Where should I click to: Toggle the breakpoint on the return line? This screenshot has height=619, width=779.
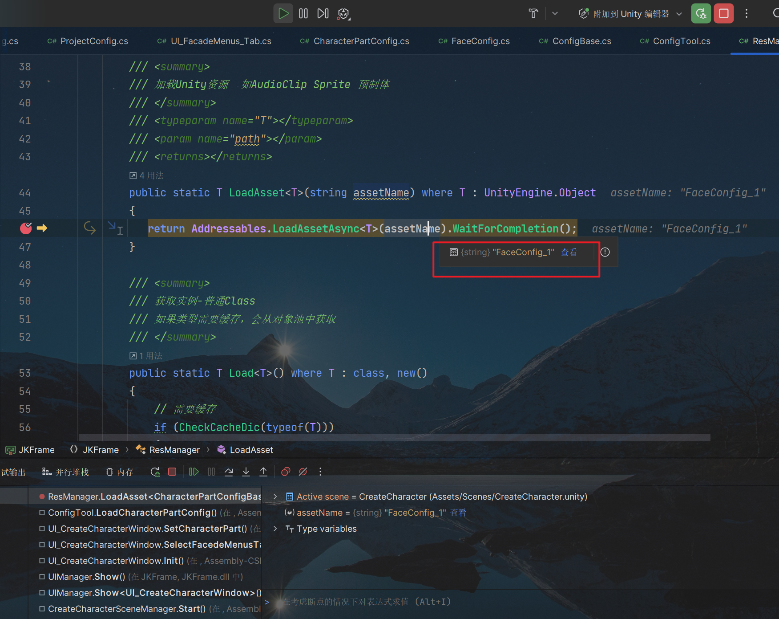pos(26,228)
